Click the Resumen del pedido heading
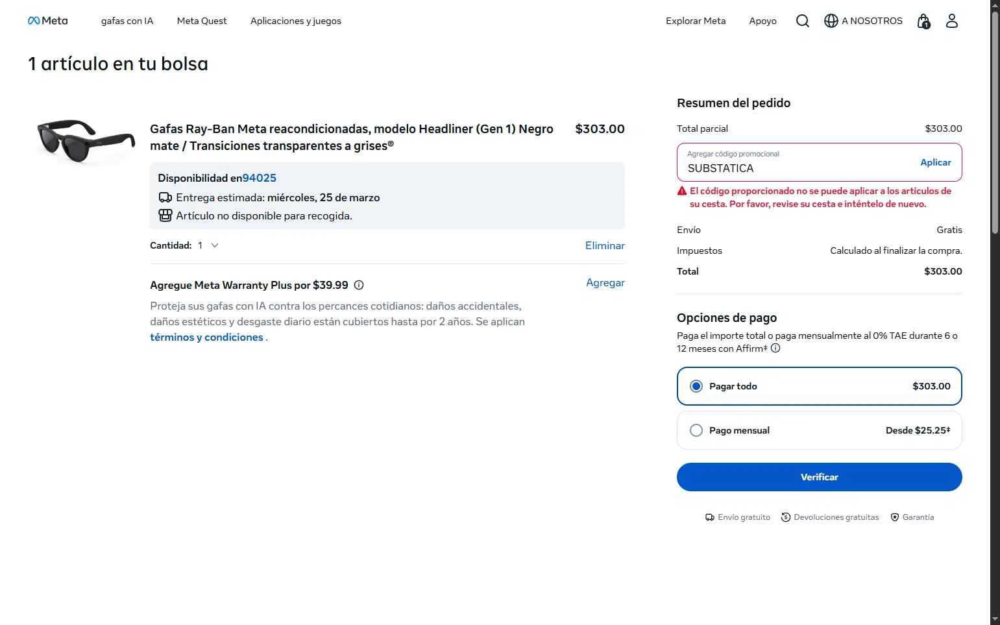Image resolution: width=1000 pixels, height=625 pixels. [x=734, y=103]
